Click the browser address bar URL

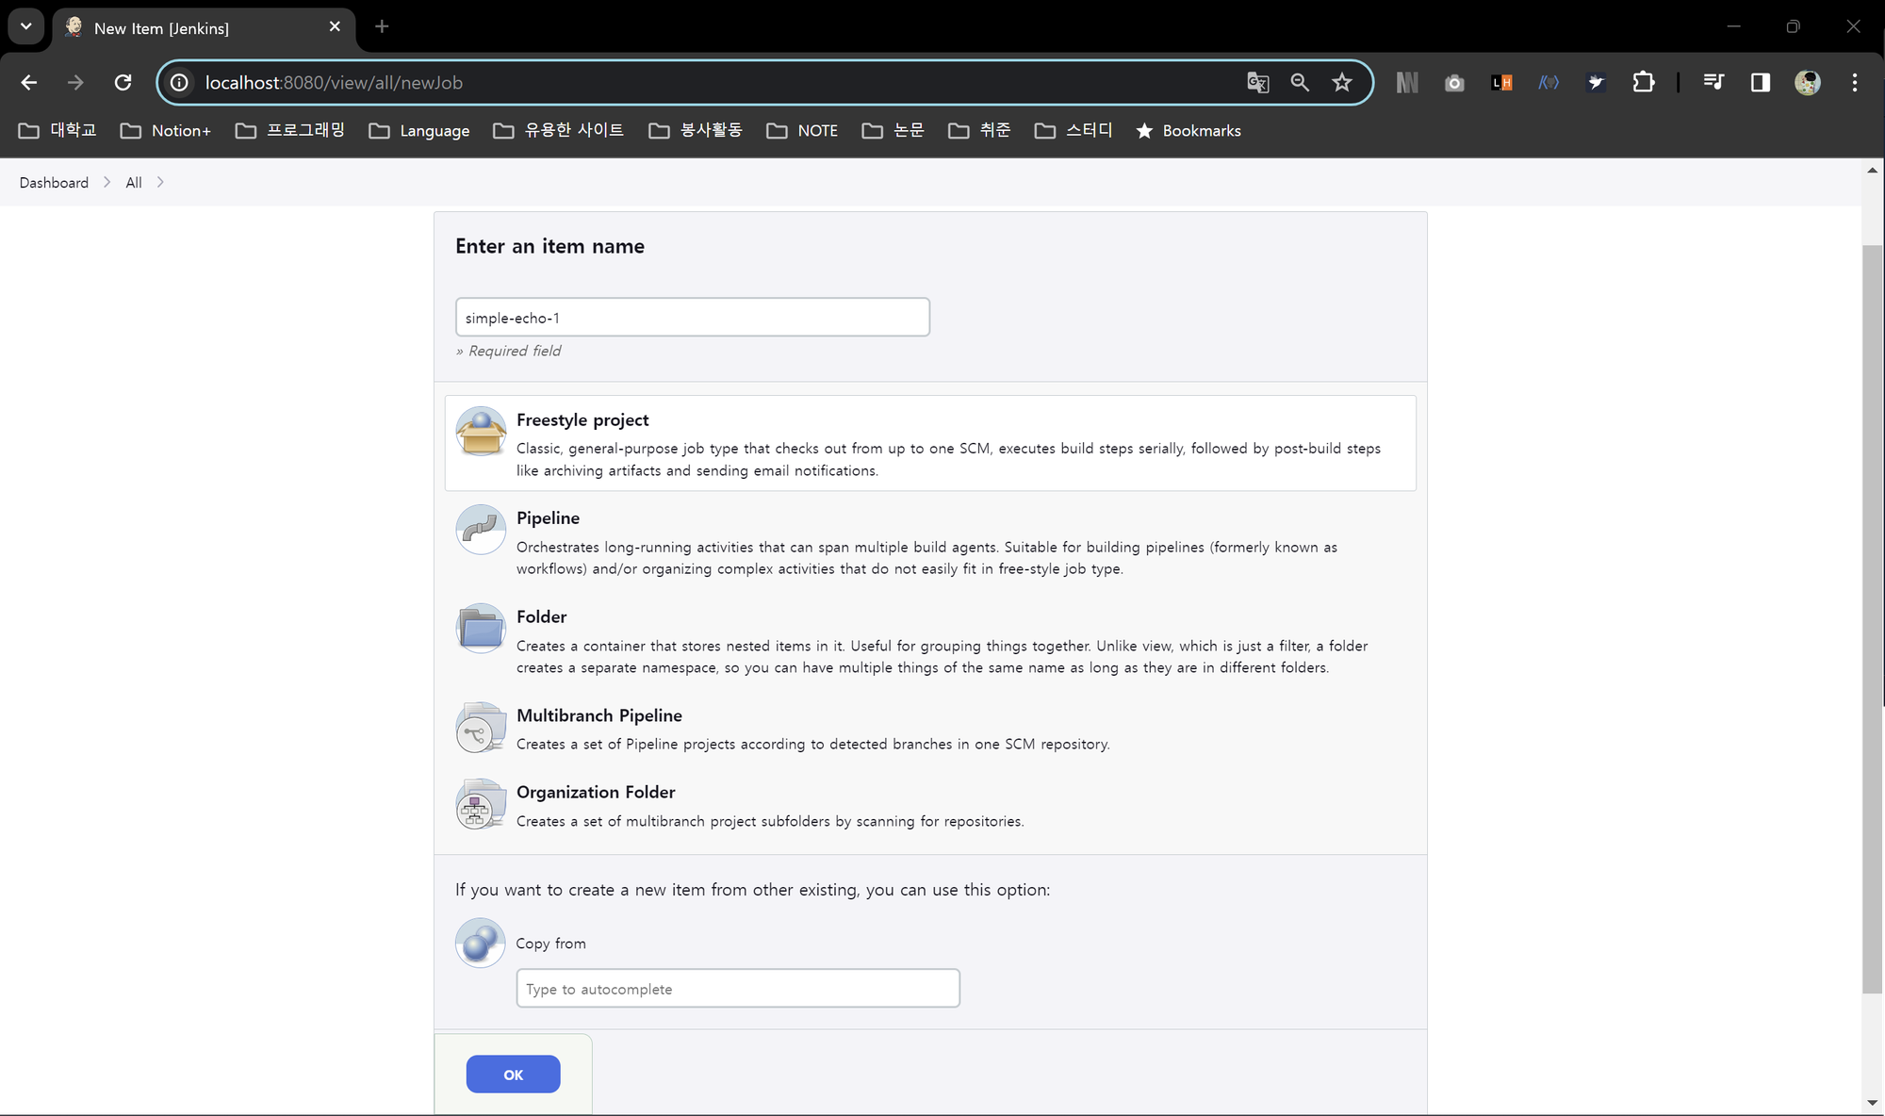point(334,83)
